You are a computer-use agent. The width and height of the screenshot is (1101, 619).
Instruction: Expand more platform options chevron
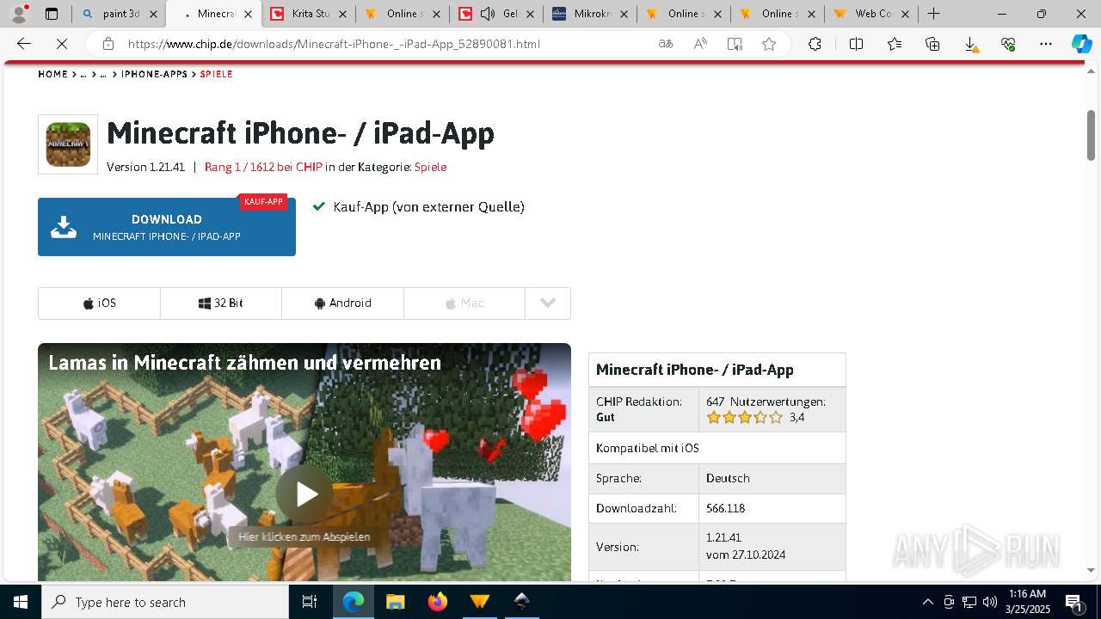[548, 303]
